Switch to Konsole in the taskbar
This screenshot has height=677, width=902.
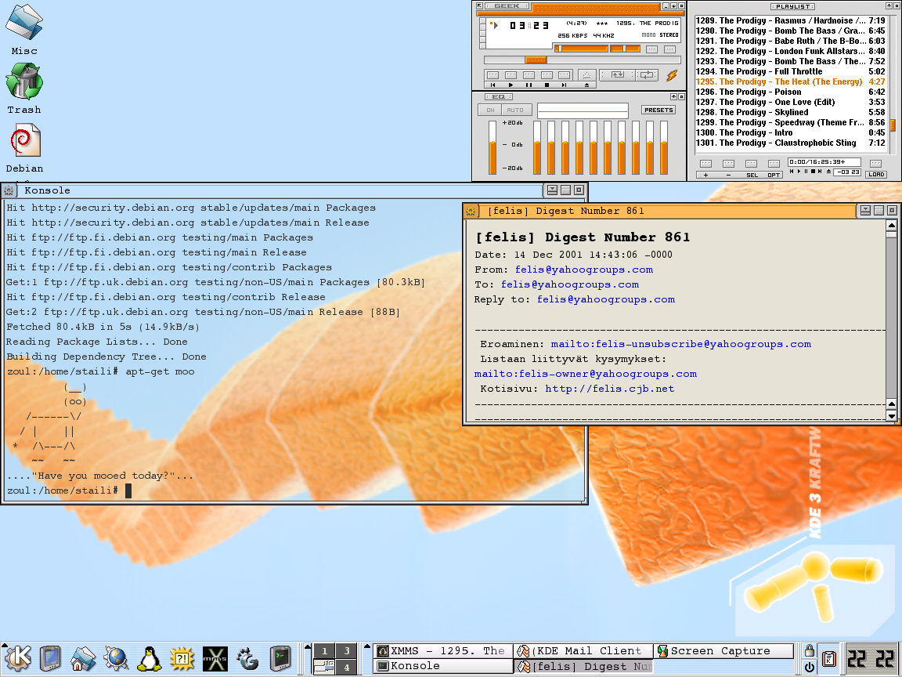click(x=443, y=666)
